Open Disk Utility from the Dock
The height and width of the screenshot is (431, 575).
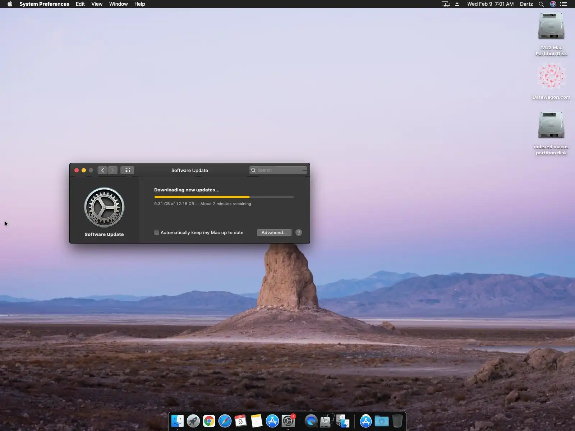coord(327,421)
